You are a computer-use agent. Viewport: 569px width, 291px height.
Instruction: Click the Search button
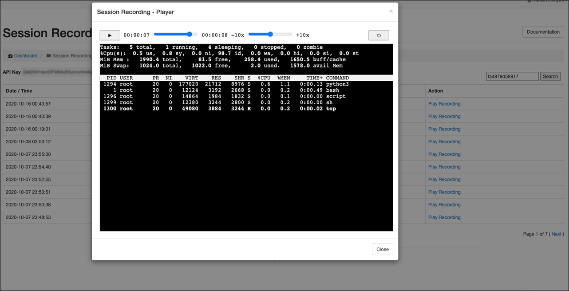550,76
